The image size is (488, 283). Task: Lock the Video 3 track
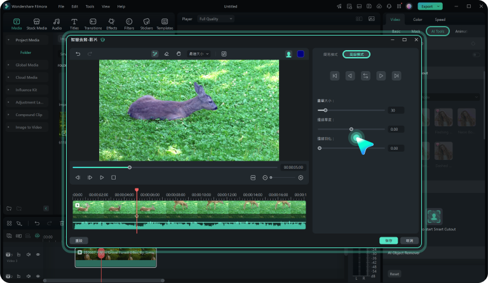click(18, 254)
